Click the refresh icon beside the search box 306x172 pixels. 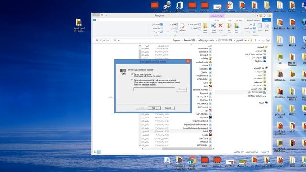(115, 40)
